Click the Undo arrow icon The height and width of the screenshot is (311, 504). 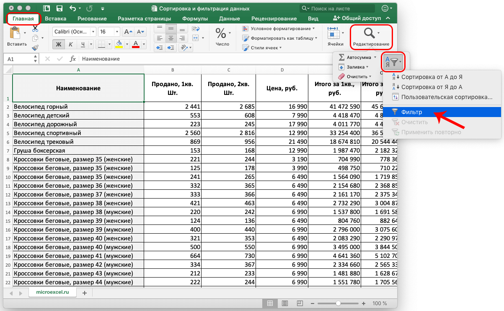click(x=73, y=8)
